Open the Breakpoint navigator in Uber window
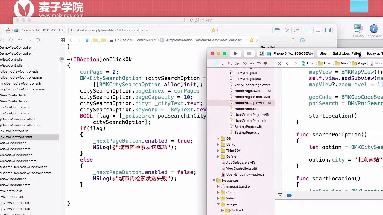The width and height of the screenshot is (383, 215). point(259,63)
